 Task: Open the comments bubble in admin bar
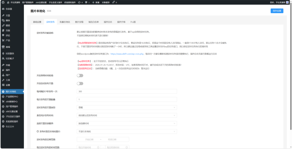[87, 2]
